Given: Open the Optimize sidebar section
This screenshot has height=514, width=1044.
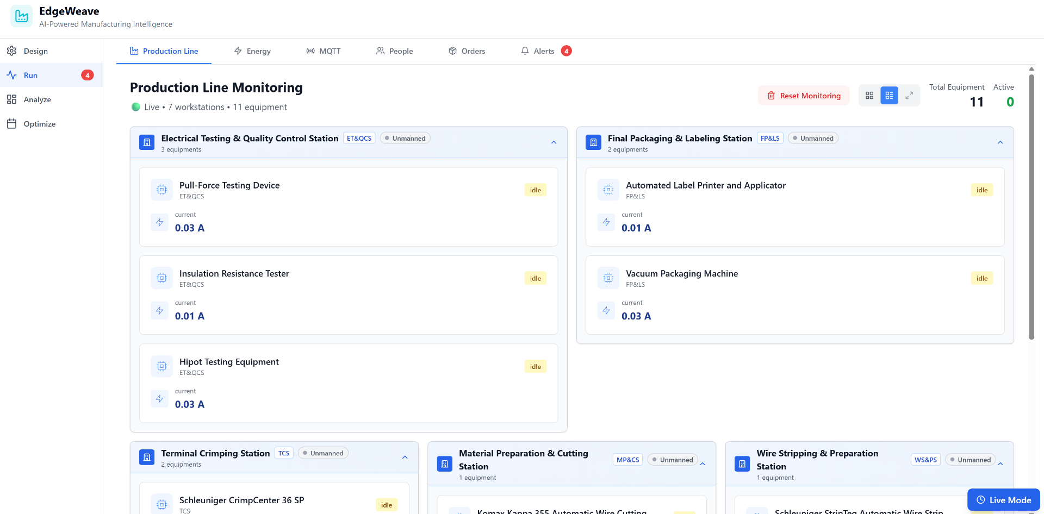Looking at the screenshot, I should 51,124.
